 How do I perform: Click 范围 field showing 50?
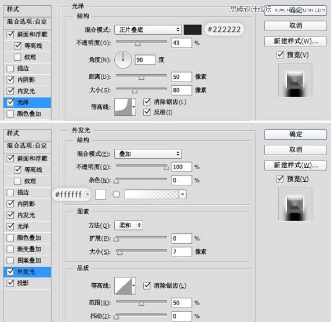point(182,303)
